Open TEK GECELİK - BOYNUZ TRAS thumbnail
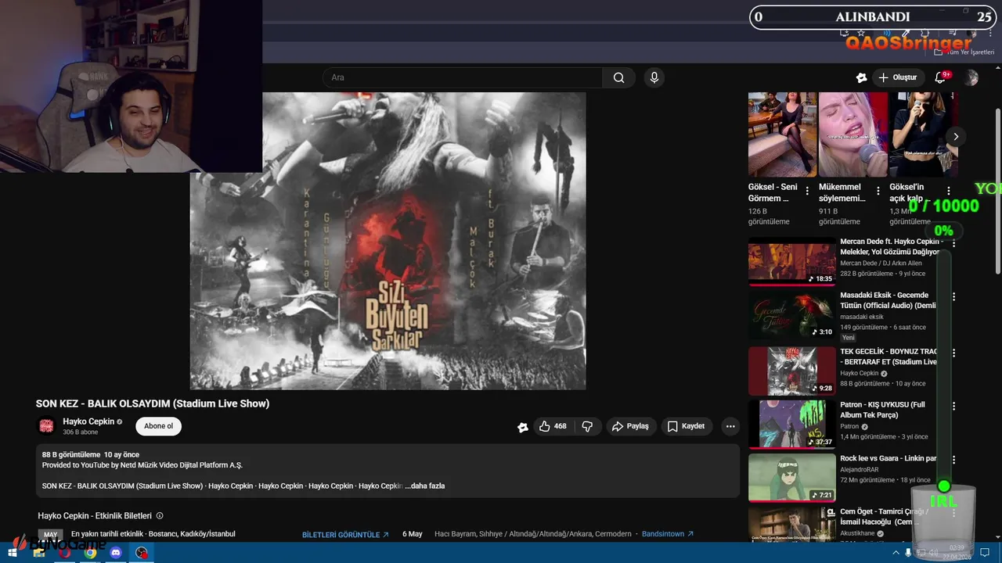1002x563 pixels. point(792,371)
